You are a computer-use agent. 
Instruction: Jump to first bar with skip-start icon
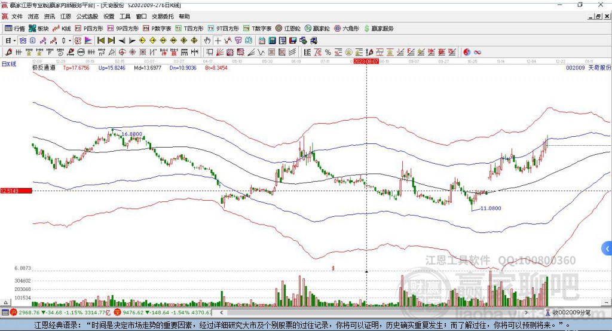[100, 41]
